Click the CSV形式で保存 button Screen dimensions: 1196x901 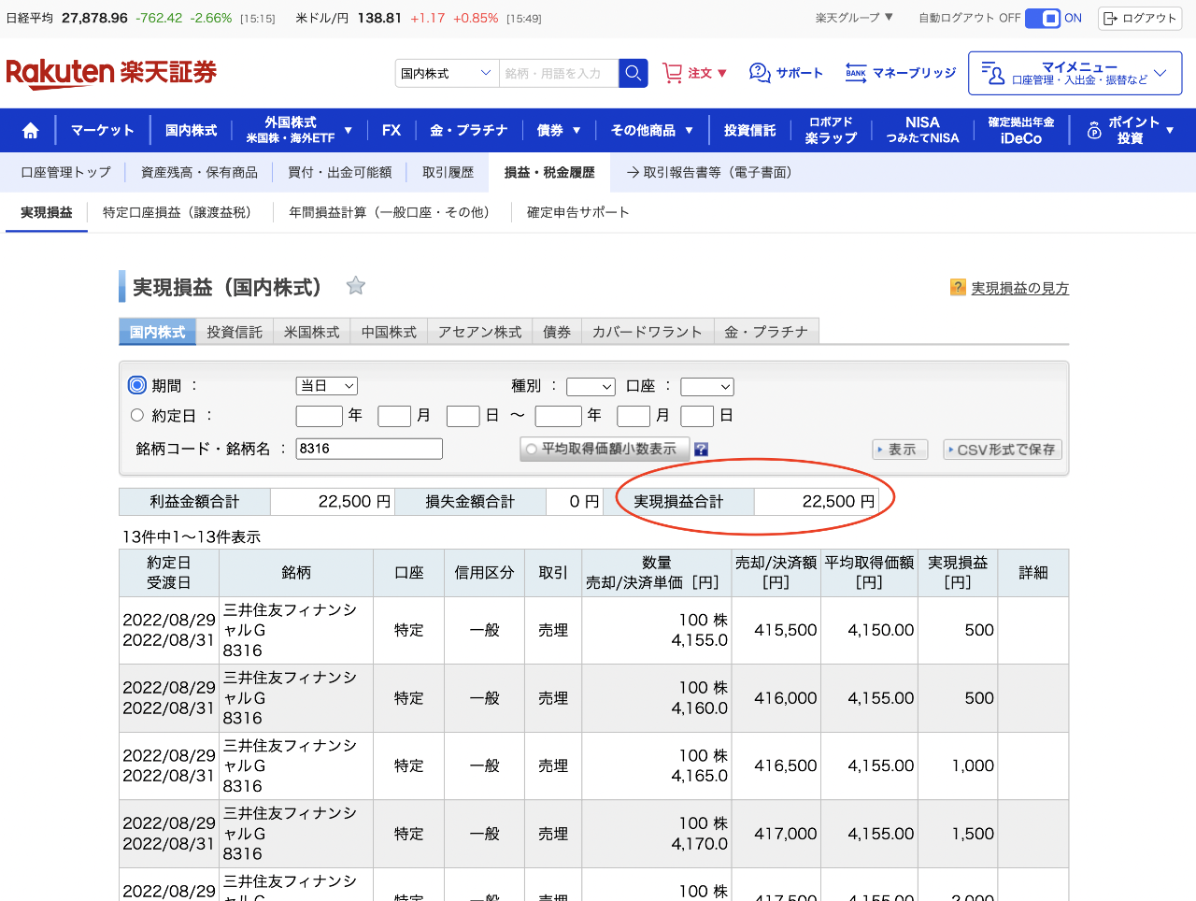[1003, 450]
